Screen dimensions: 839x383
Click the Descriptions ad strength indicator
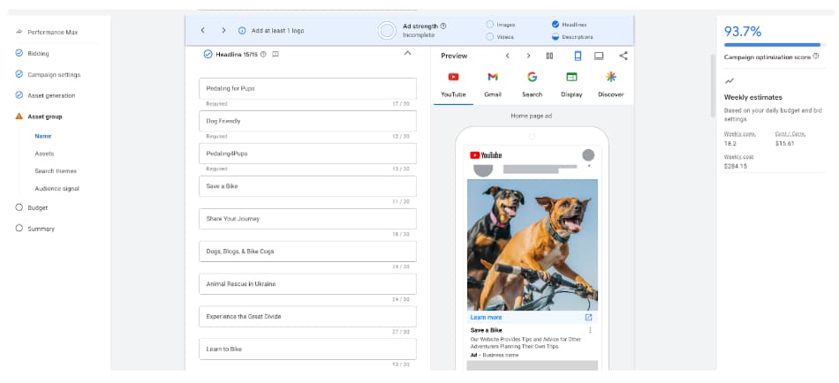[572, 37]
